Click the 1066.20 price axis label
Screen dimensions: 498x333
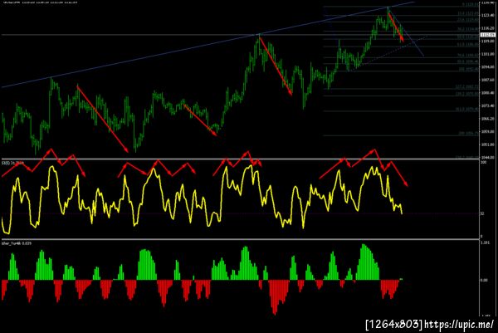tap(488, 119)
